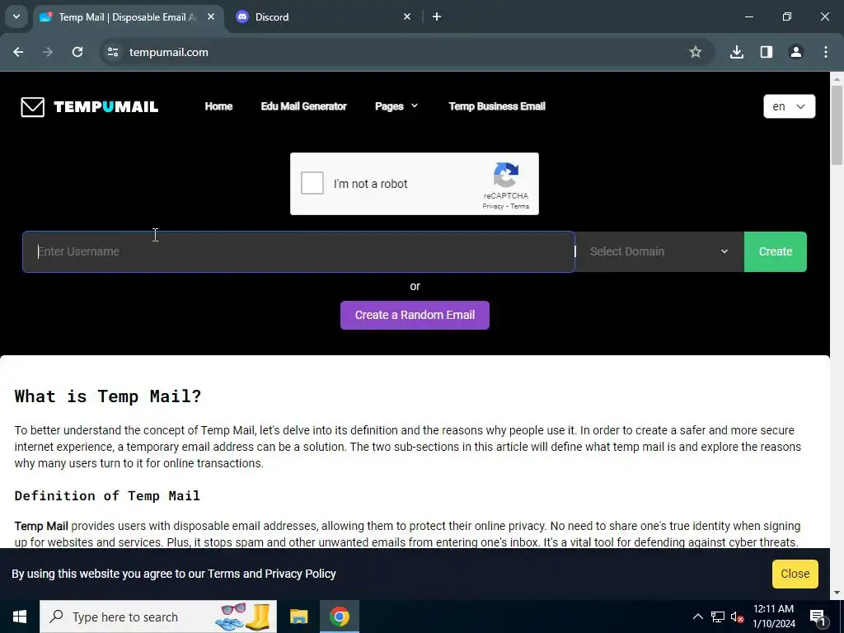Click the Windows taskbar search box
Viewport: 844px width, 633px height.
158,617
